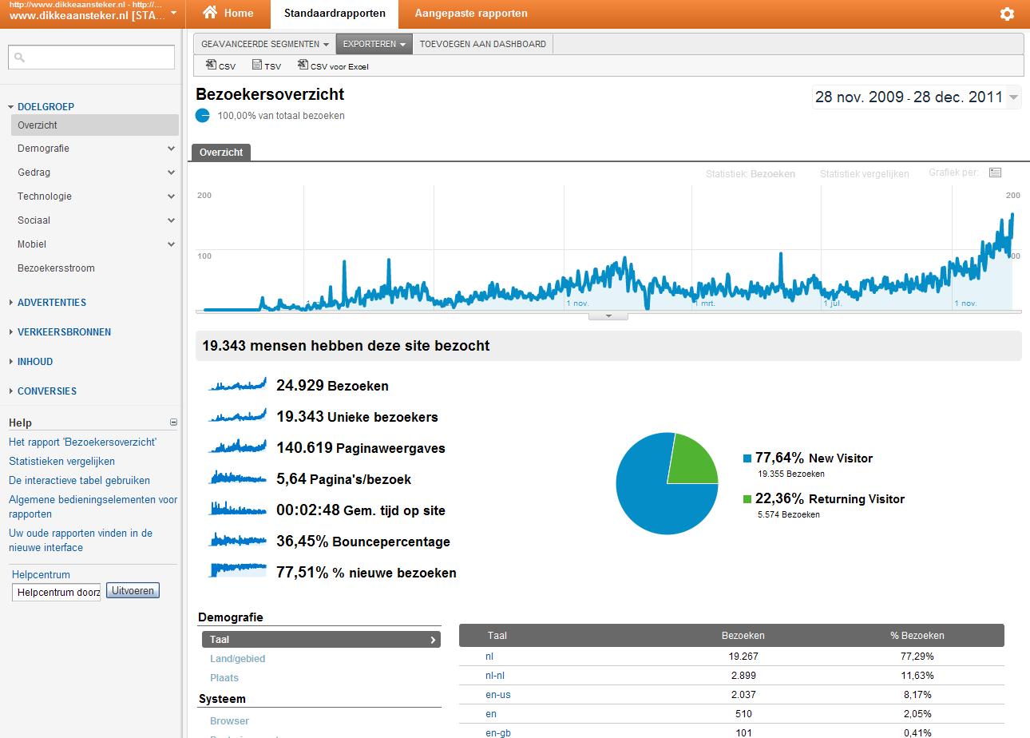Viewport: 1030px width, 738px height.
Task: Open the account selector dropdown arrow
Action: (x=173, y=13)
